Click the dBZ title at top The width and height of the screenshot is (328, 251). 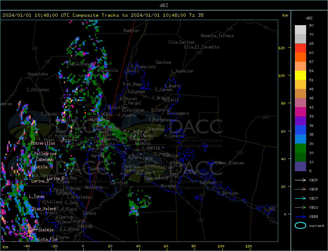tap(164, 5)
